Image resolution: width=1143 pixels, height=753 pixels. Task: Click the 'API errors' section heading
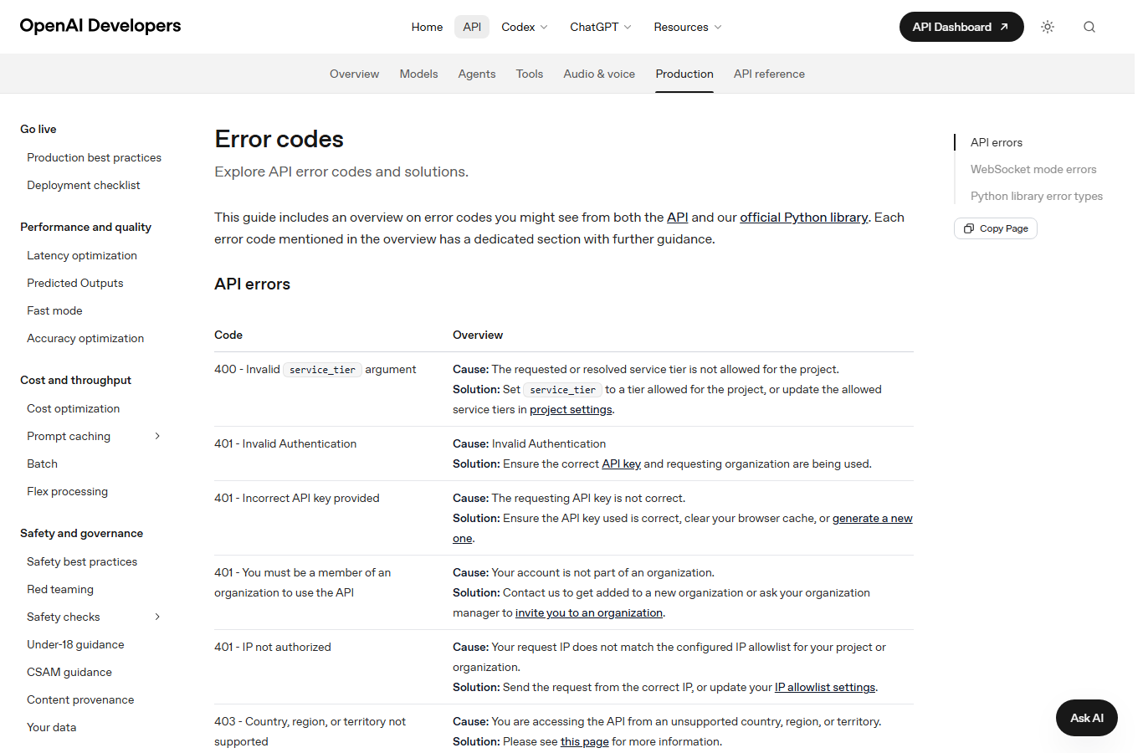point(252,284)
